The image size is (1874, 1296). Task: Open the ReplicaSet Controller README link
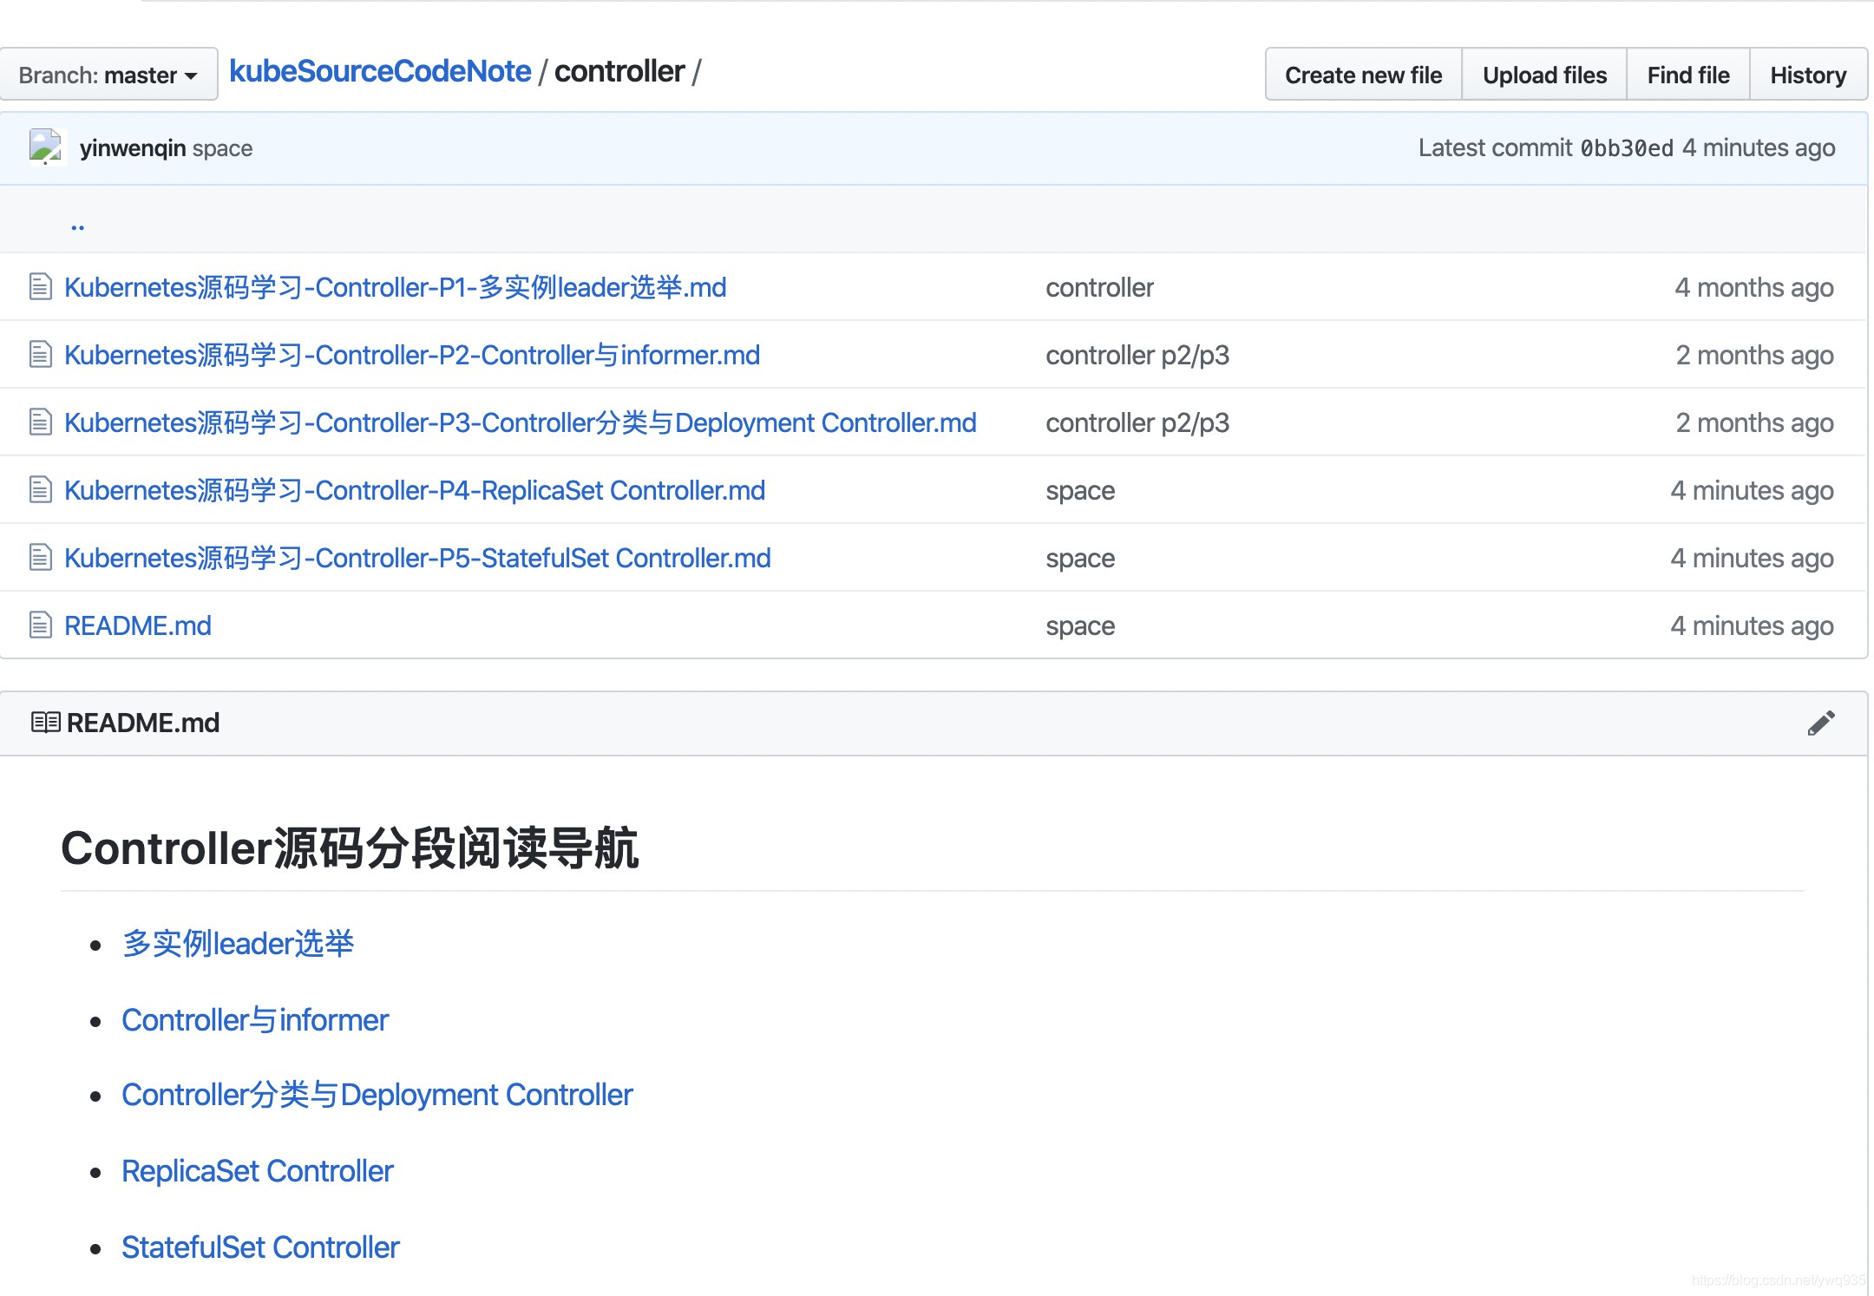[x=258, y=1171]
